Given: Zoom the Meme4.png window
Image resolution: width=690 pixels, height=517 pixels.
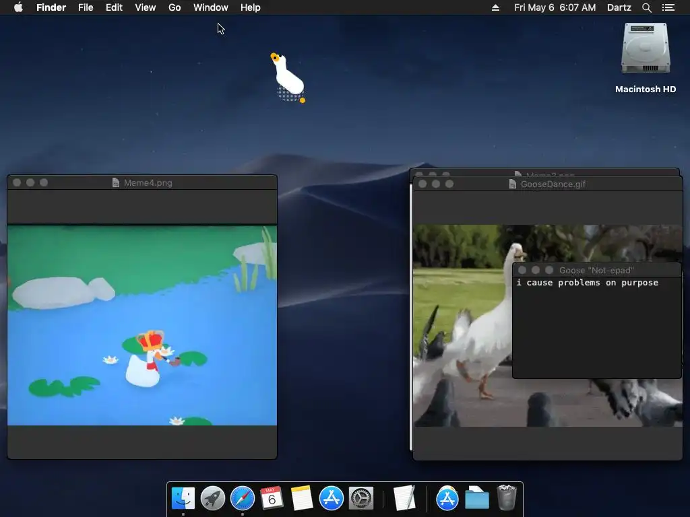Looking at the screenshot, I should (x=44, y=182).
